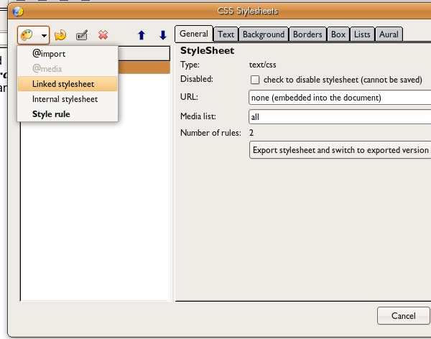The width and height of the screenshot is (431, 339).
Task: Click the red X delete icon
Action: 103,34
